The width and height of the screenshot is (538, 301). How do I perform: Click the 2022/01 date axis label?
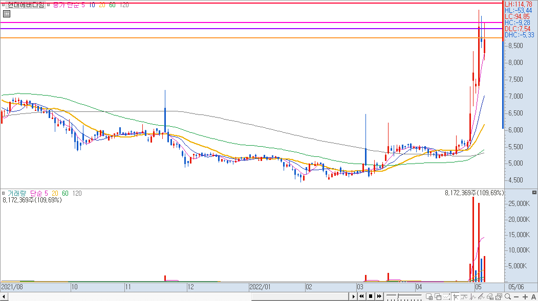260,287
